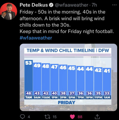The height and width of the screenshot is (120, 119).
Task: Retweet using the retweet arrows icon
Action: (47, 117)
